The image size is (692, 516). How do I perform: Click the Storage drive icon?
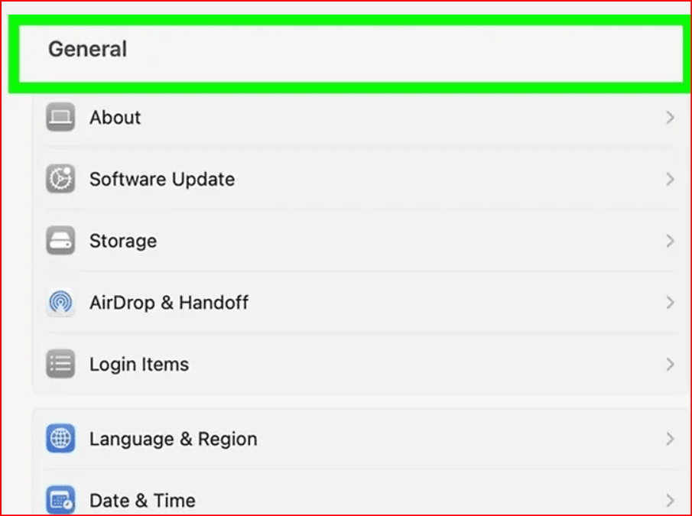point(60,241)
